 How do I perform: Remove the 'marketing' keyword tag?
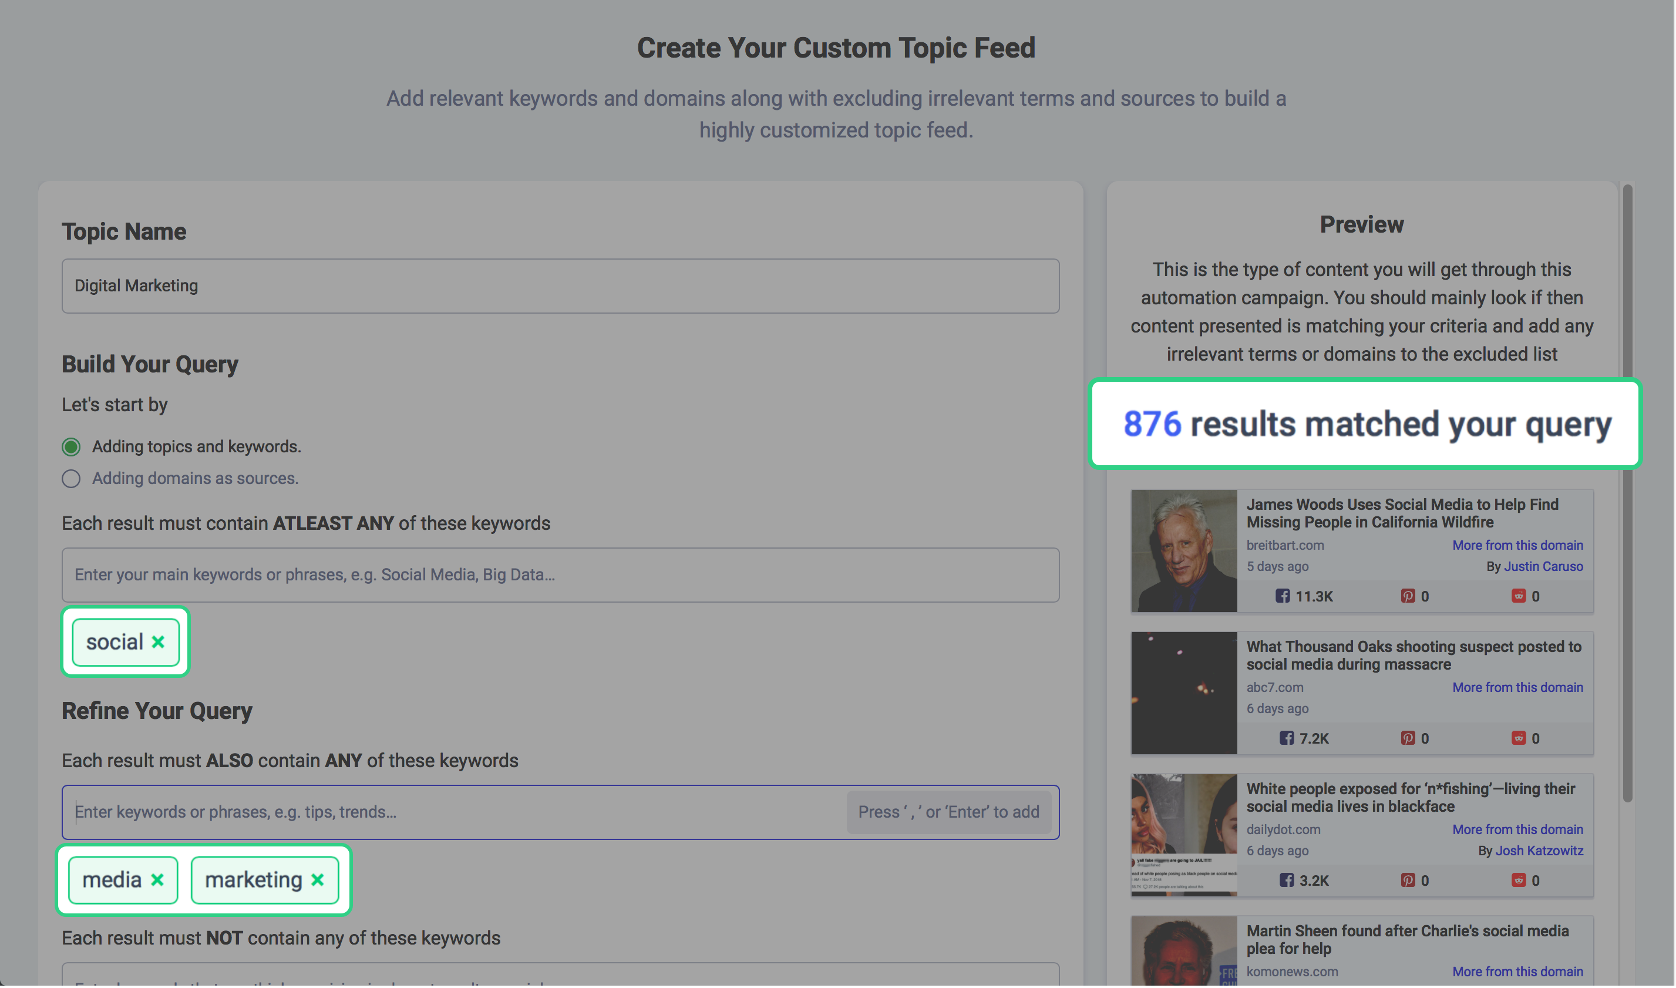point(318,880)
